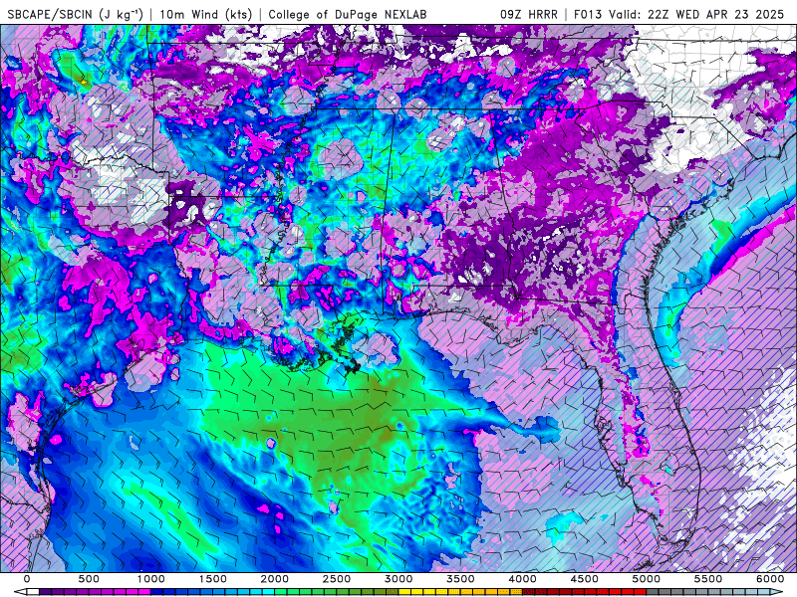797x597 pixels.
Task: Click the yellow swatch right below 3000 label
Action: (x=404, y=592)
